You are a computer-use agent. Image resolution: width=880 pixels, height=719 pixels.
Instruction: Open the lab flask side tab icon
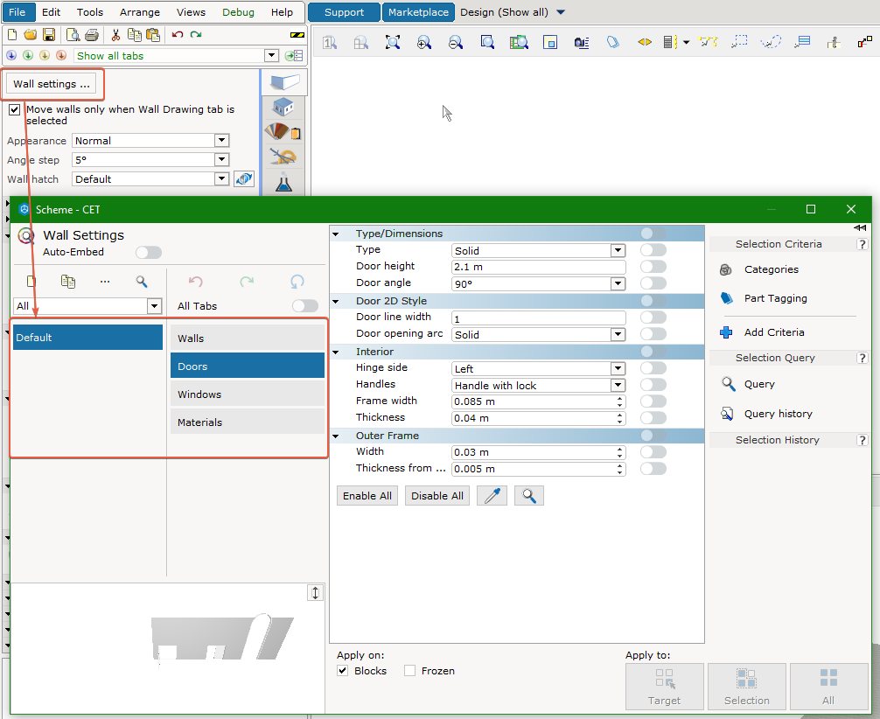click(x=284, y=182)
